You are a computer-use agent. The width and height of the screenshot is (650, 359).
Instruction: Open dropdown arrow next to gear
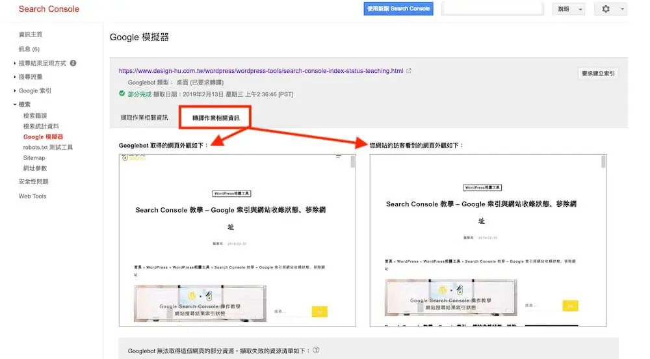point(622,8)
